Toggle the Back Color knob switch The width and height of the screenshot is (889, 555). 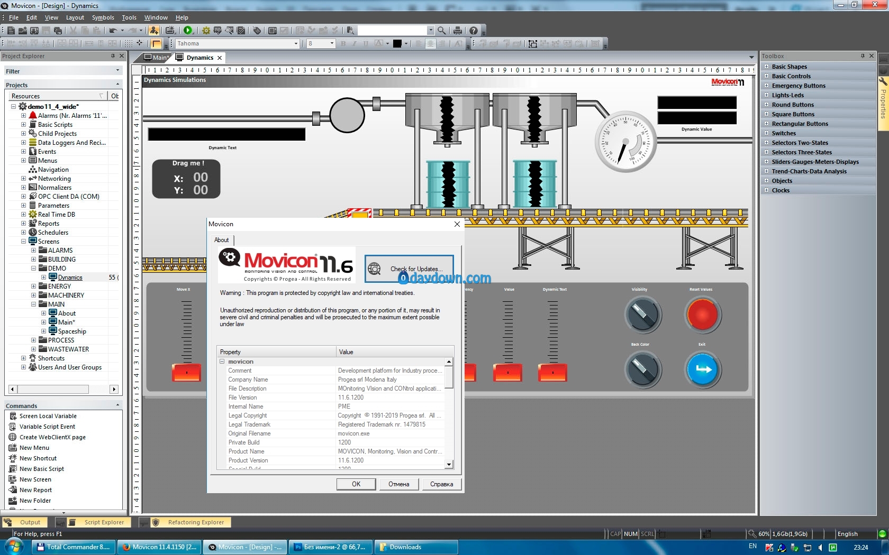click(x=643, y=369)
